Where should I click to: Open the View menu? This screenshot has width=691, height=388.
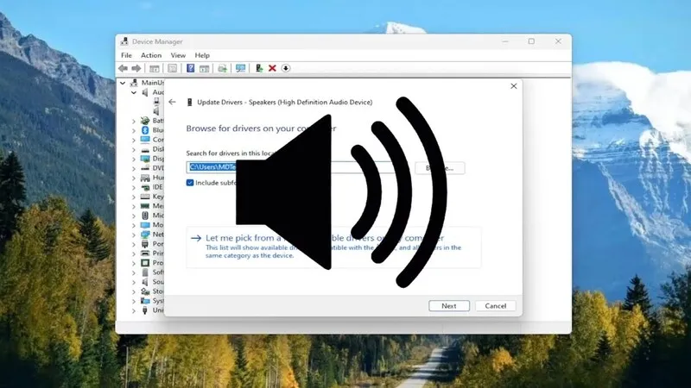178,55
